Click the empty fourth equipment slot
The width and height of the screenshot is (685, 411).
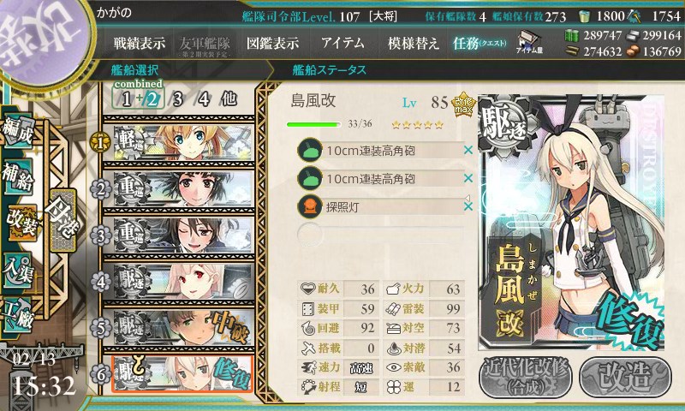pyautogui.click(x=380, y=234)
